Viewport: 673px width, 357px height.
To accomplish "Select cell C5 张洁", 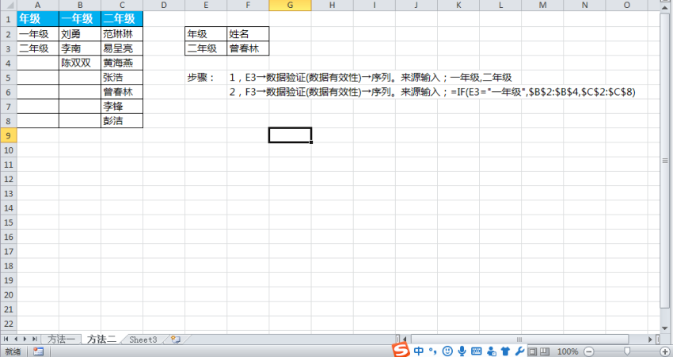I will click(x=122, y=78).
